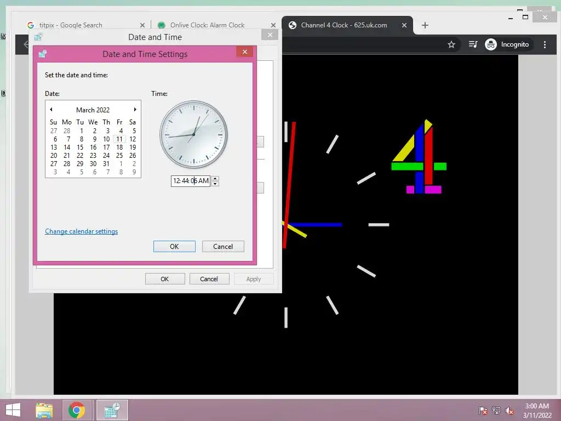The width and height of the screenshot is (561, 421).
Task: Click the time input field
Action: tap(190, 181)
